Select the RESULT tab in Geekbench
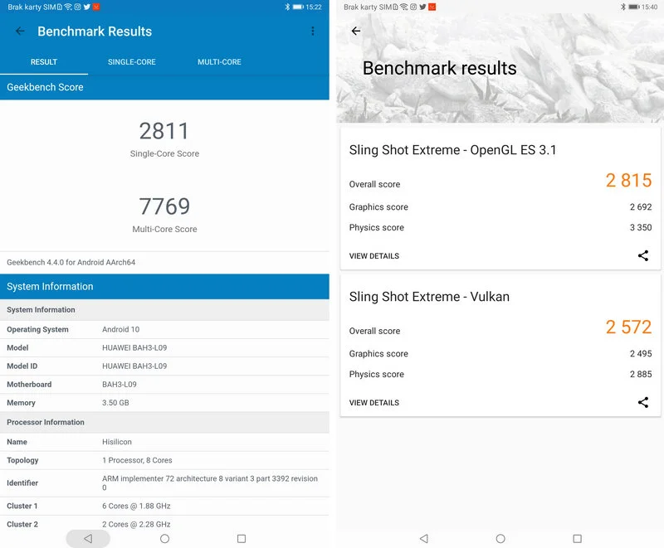Image resolution: width=664 pixels, height=548 pixels. tap(44, 61)
